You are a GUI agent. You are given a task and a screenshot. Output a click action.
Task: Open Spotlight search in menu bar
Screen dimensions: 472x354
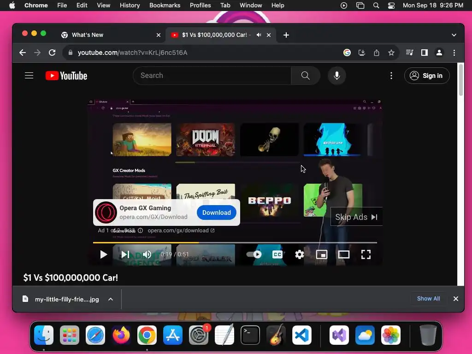click(x=376, y=6)
